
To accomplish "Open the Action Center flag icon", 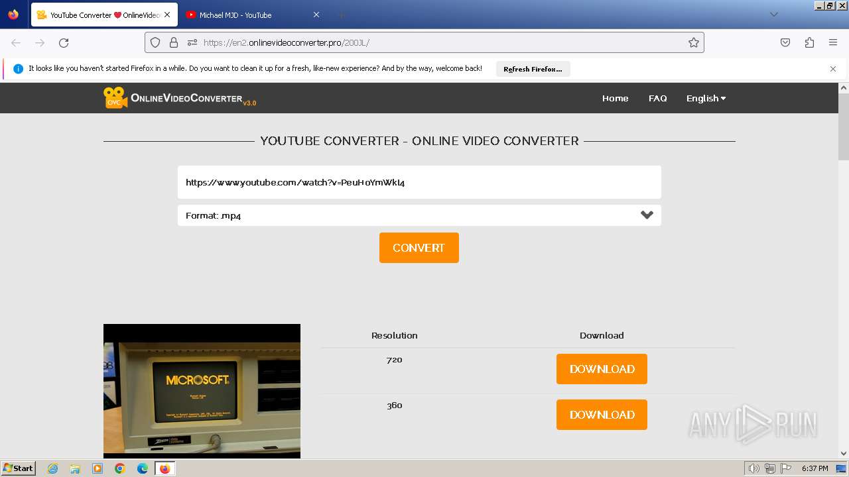I will (x=786, y=468).
